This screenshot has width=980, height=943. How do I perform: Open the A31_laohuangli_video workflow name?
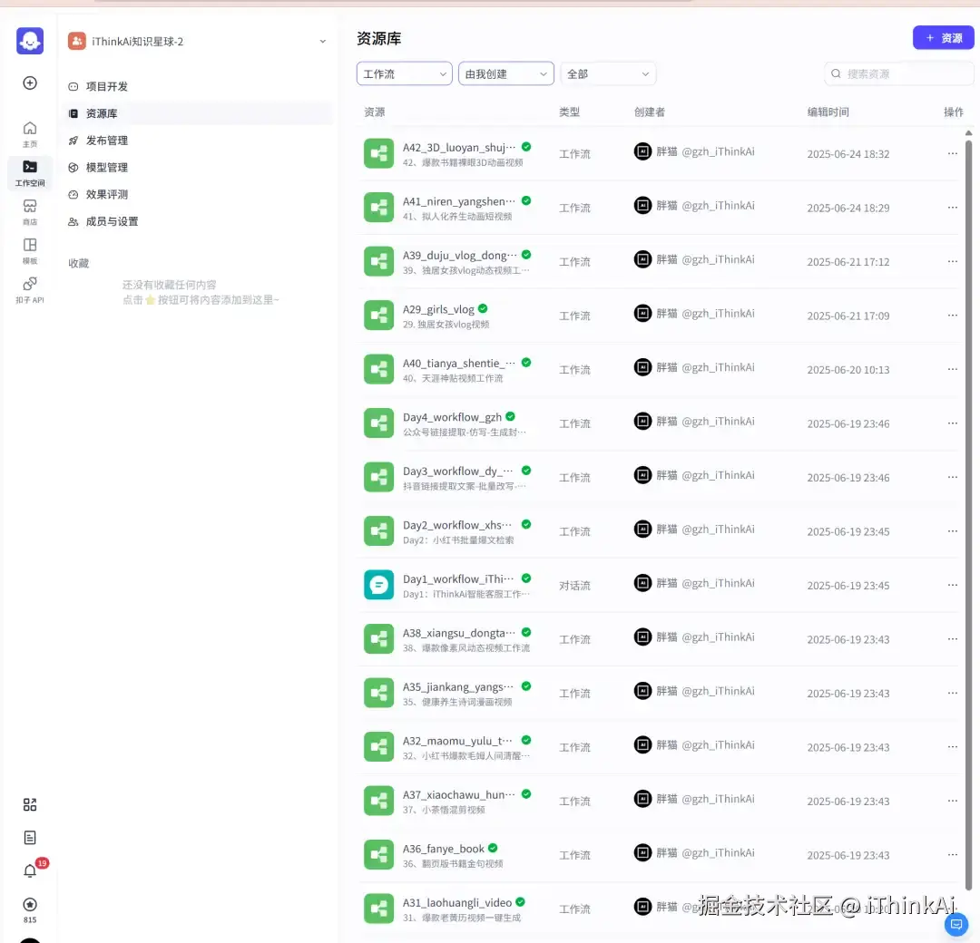pos(456,902)
